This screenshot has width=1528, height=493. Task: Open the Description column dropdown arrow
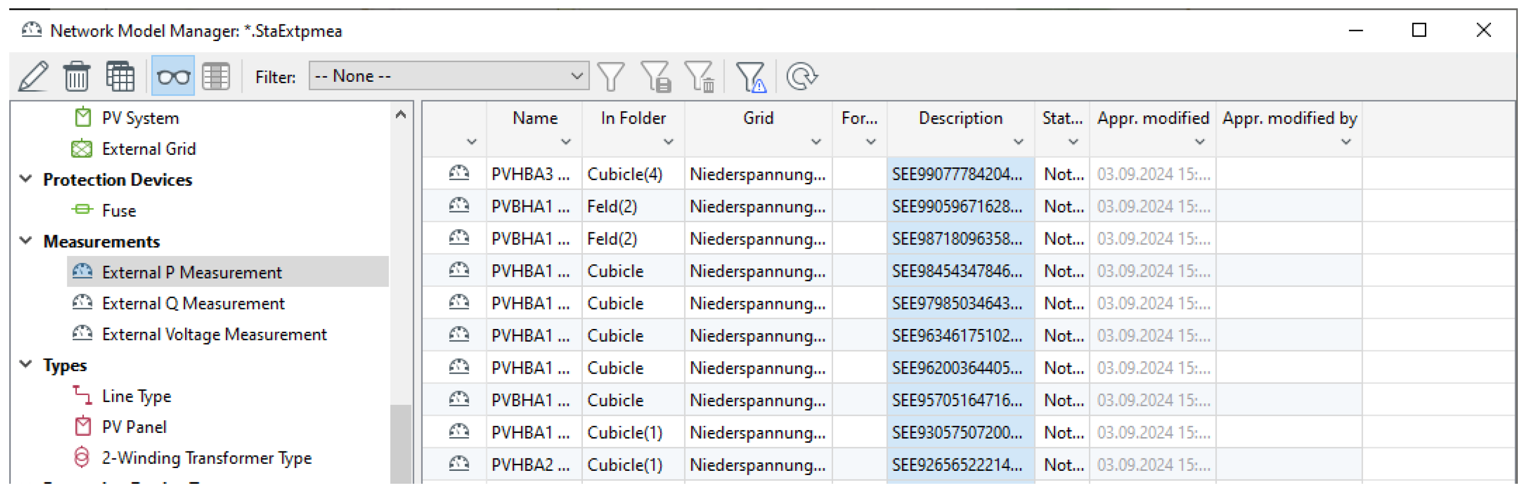click(1019, 142)
